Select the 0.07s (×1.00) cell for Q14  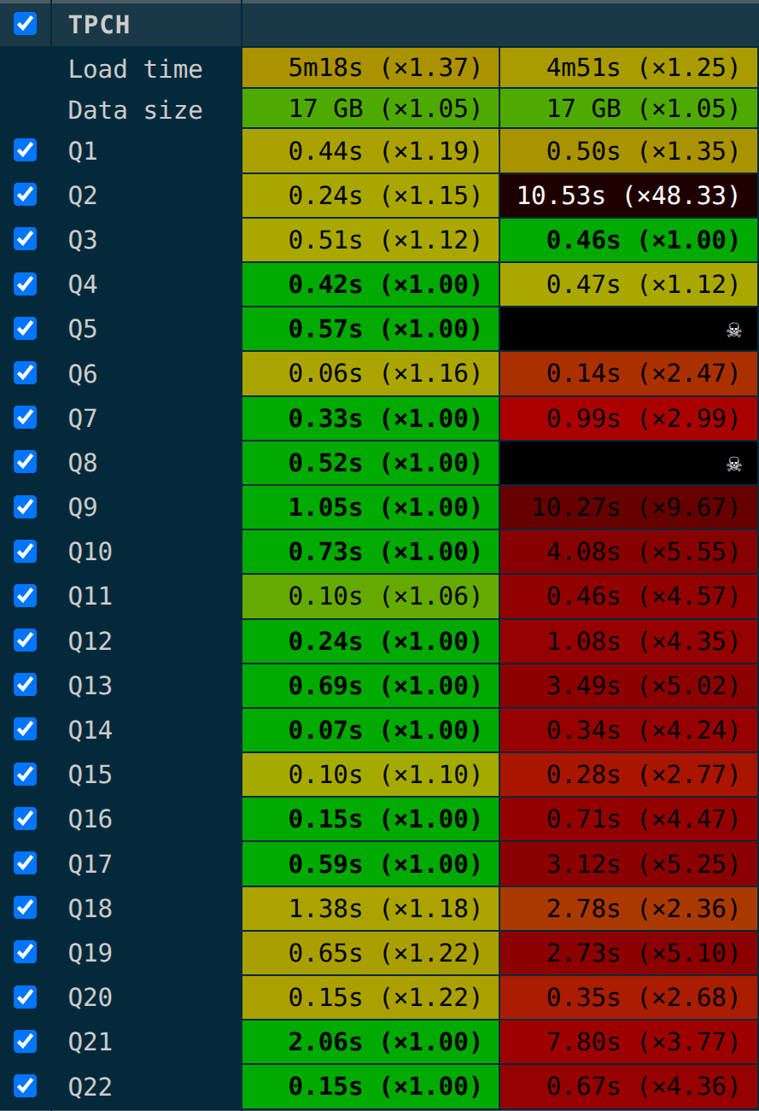[371, 730]
